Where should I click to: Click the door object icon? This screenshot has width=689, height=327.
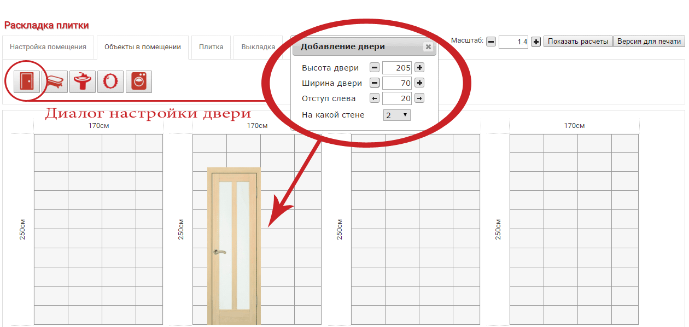26,81
